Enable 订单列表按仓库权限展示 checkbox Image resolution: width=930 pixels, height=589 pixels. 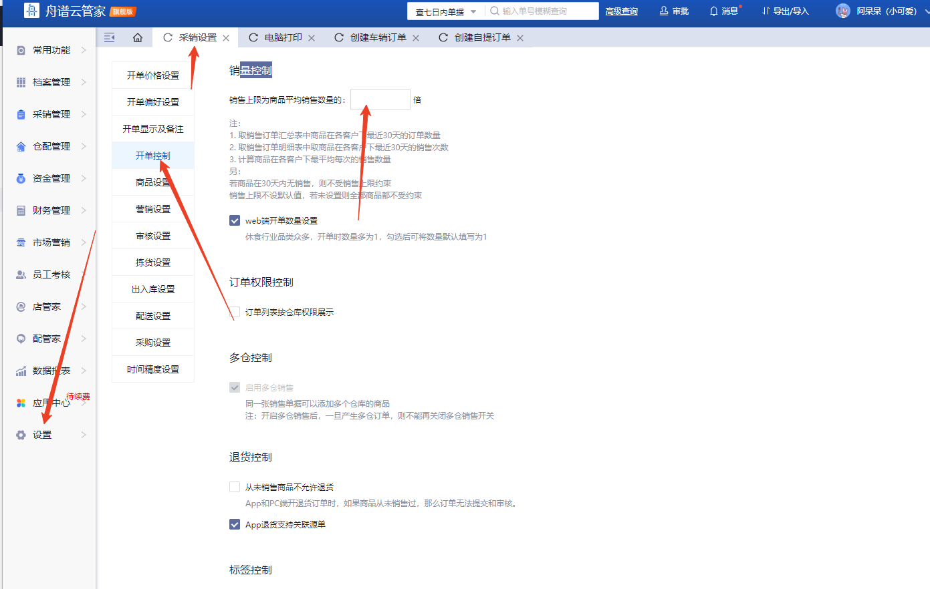[x=235, y=312]
